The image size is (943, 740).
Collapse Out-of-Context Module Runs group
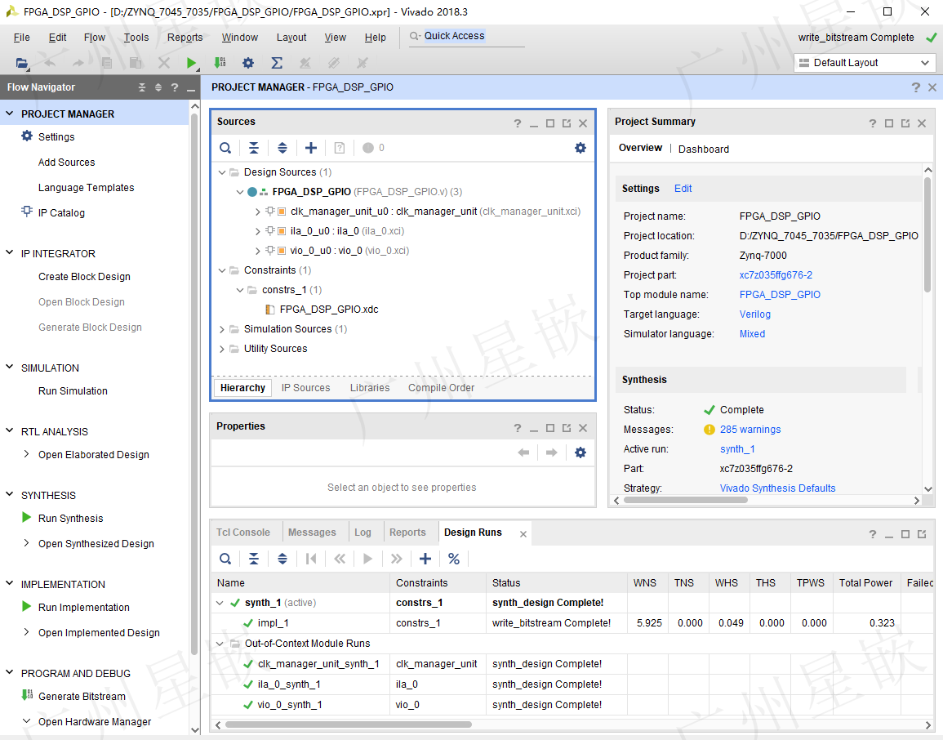click(220, 644)
